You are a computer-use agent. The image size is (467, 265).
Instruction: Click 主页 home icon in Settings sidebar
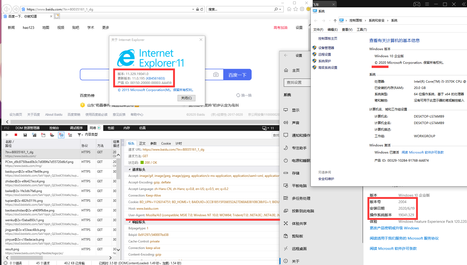[x=286, y=70]
